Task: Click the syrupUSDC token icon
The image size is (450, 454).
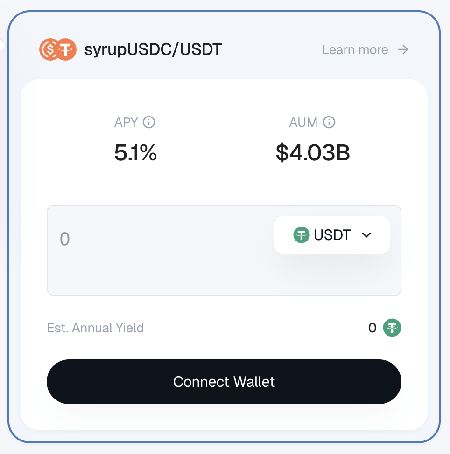Action: click(50, 49)
